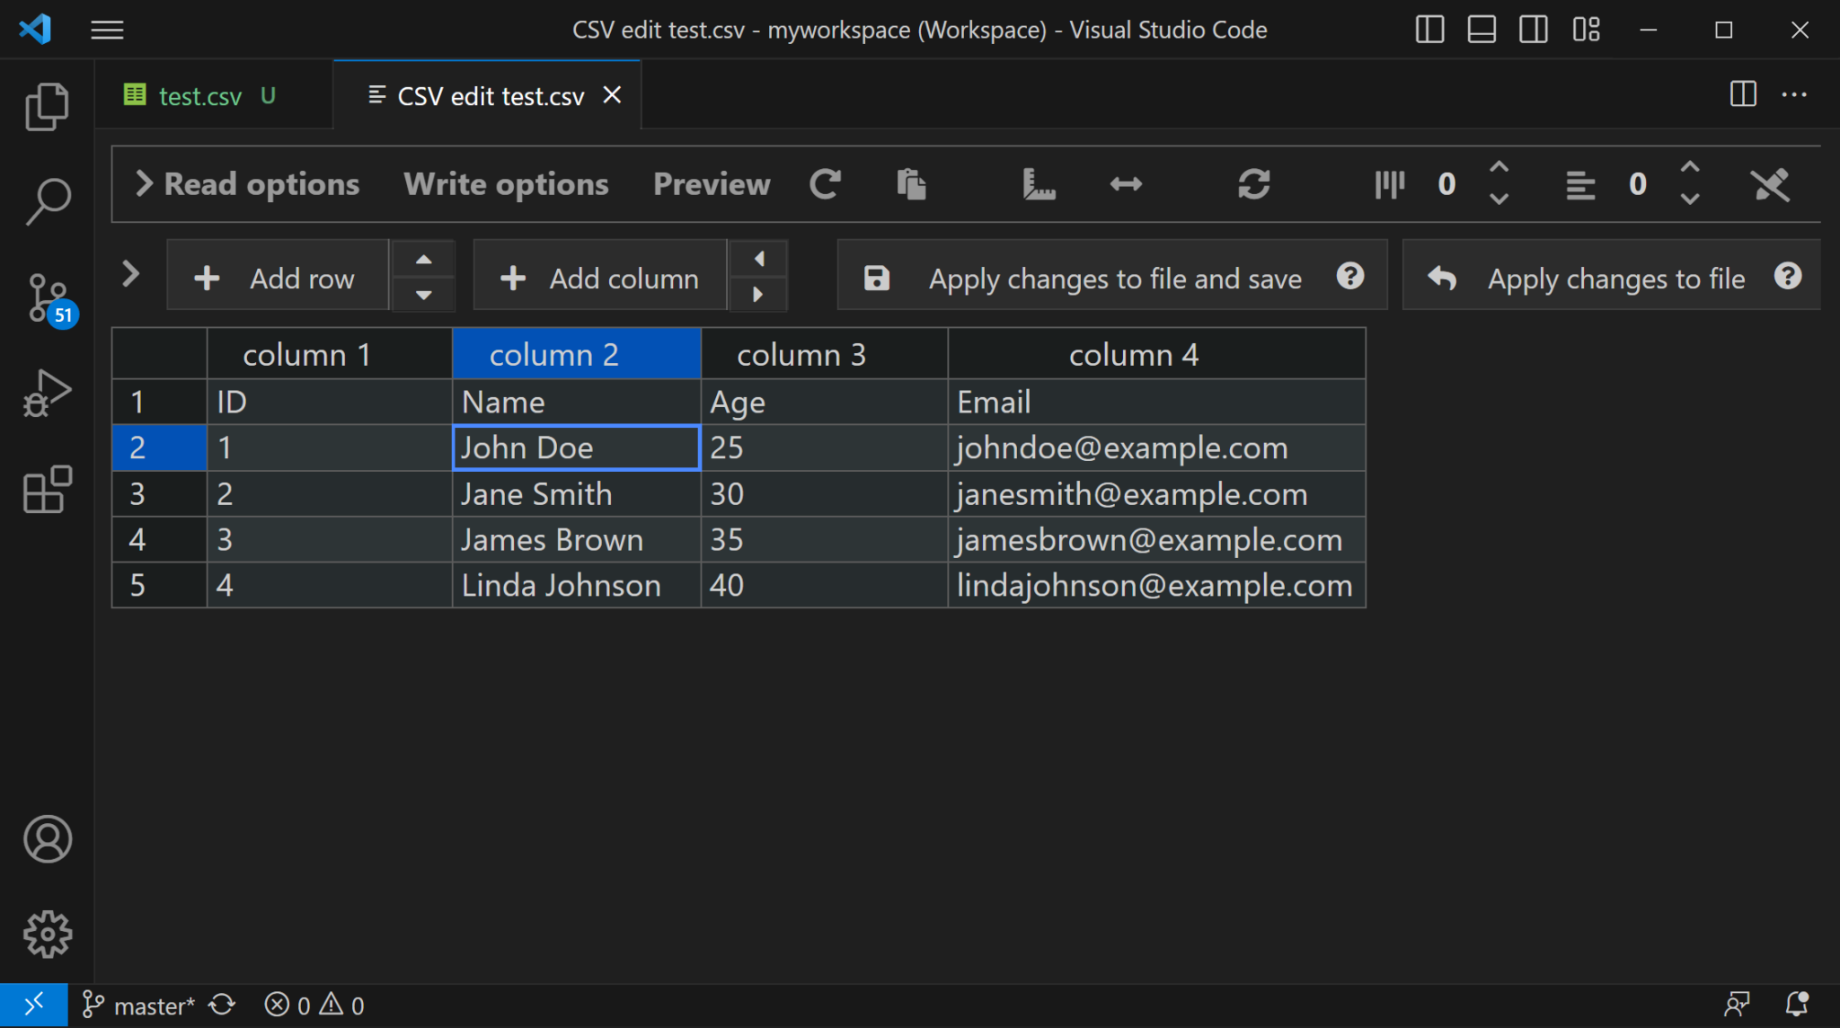Select the cell containing John Doe
Viewport: 1840px width, 1028px height.
[x=576, y=448]
